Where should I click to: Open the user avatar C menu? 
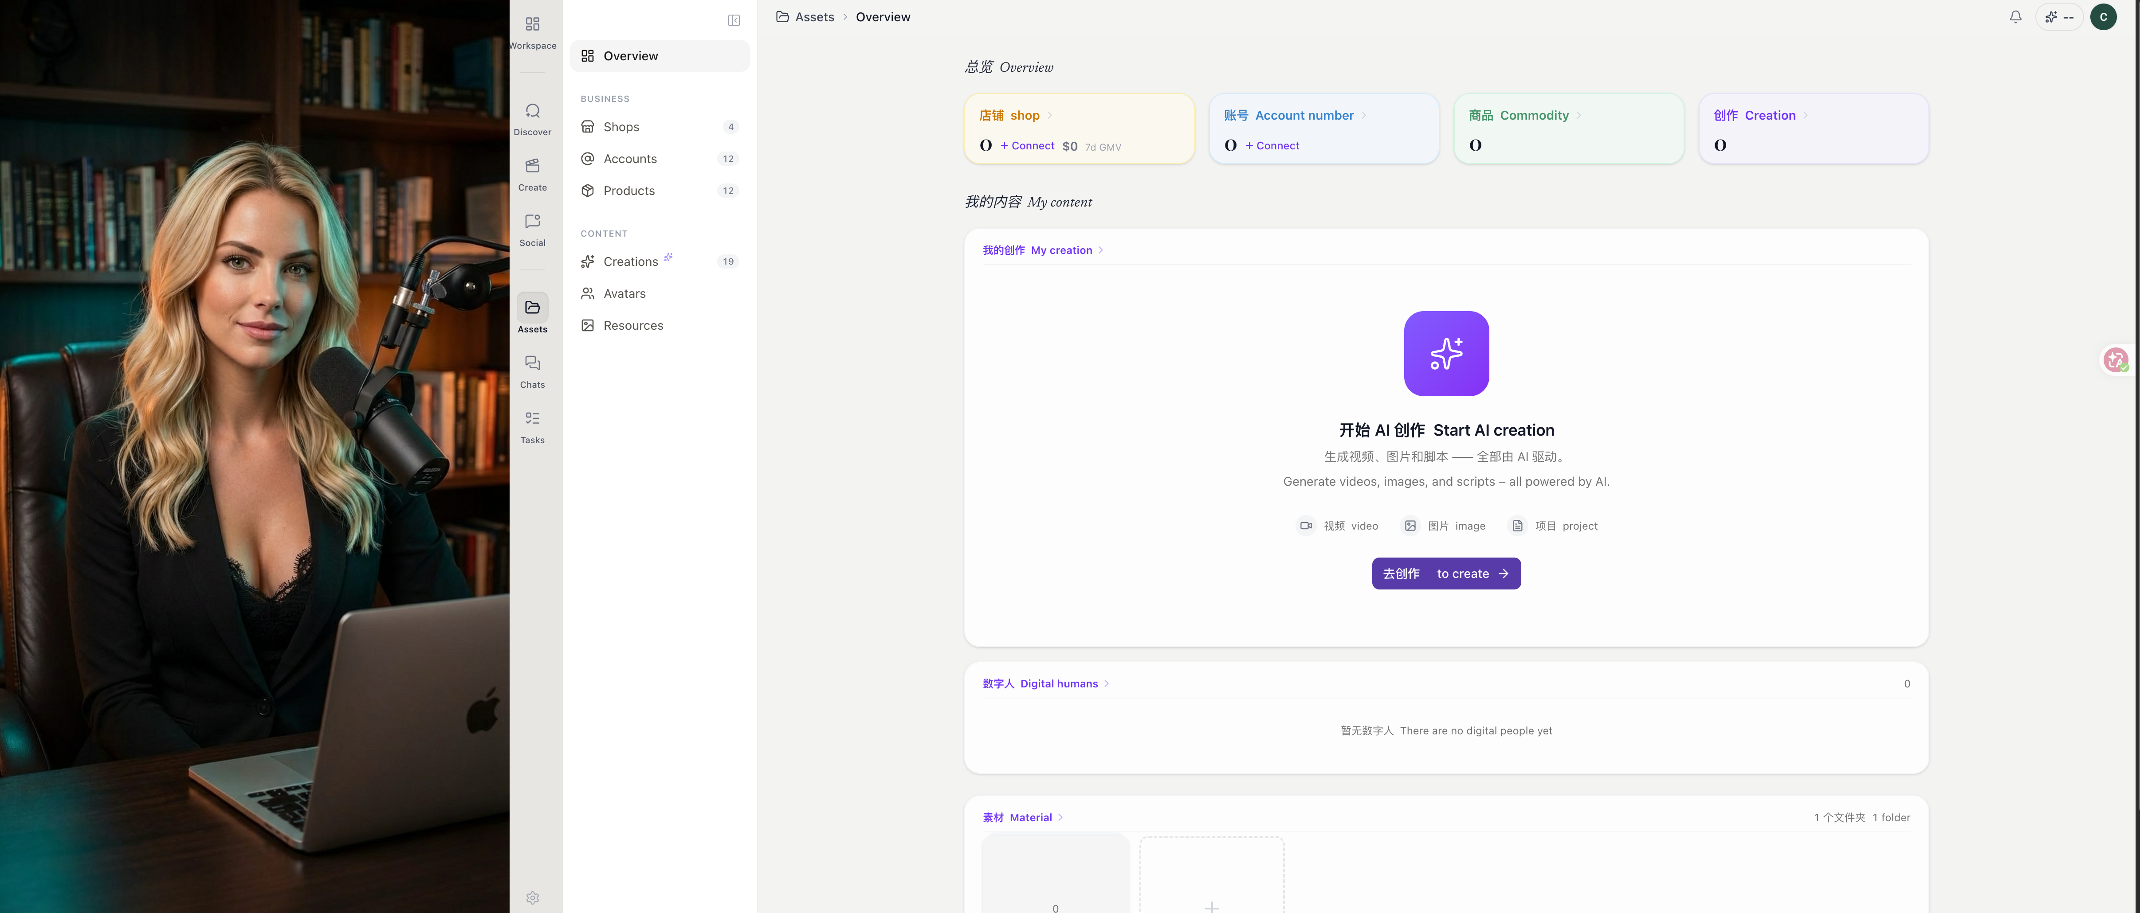tap(2103, 16)
